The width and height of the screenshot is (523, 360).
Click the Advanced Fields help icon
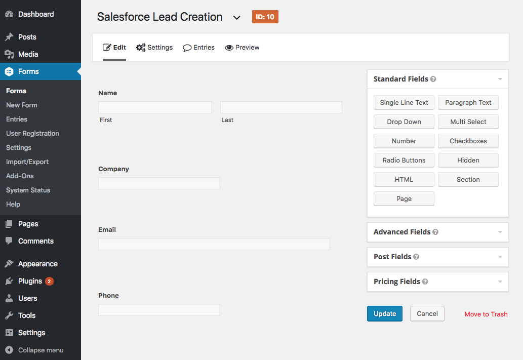pos(436,232)
